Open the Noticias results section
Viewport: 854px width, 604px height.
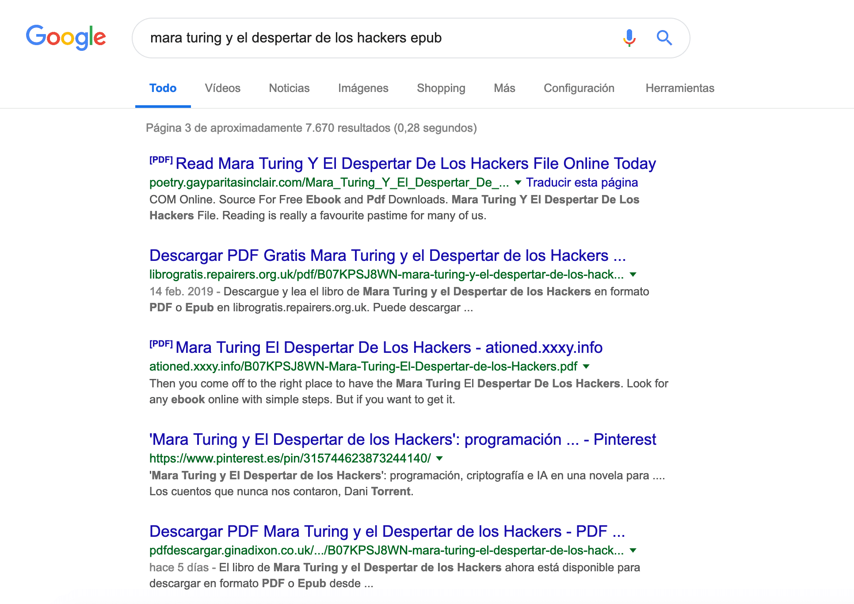(x=289, y=88)
